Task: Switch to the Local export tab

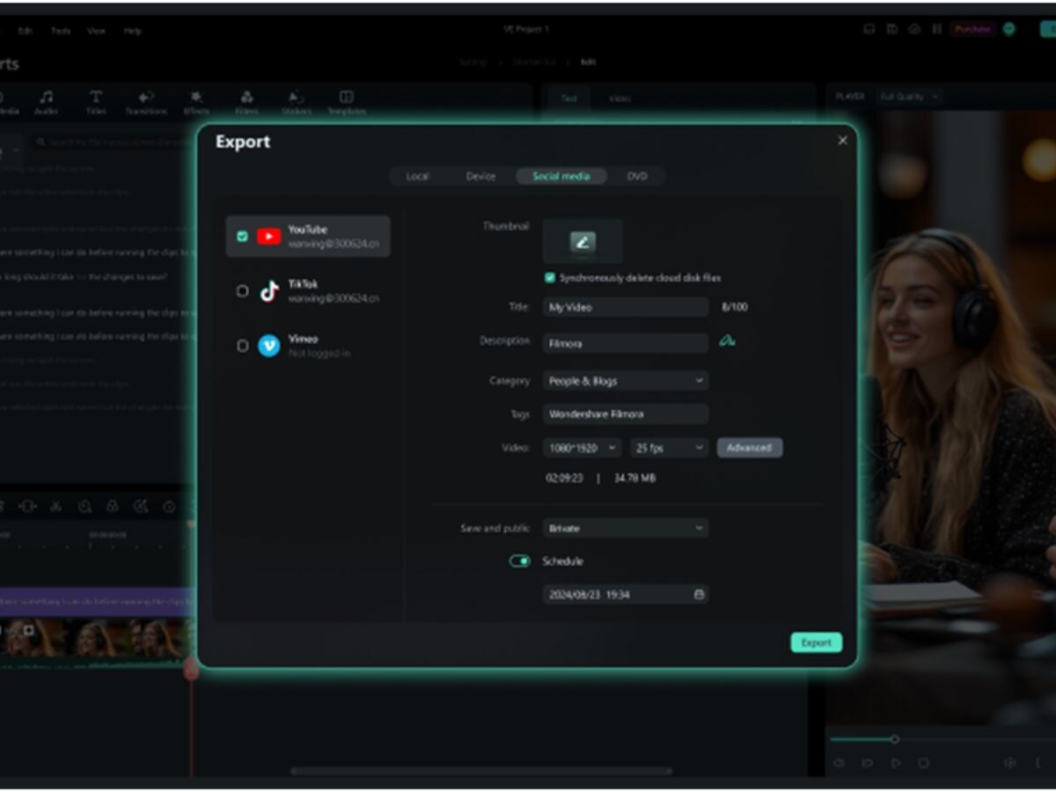Action: pos(417,177)
